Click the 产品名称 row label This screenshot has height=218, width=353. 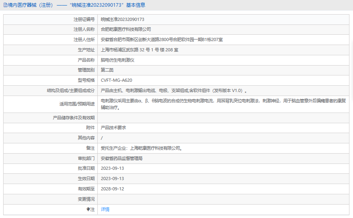tap(86, 60)
